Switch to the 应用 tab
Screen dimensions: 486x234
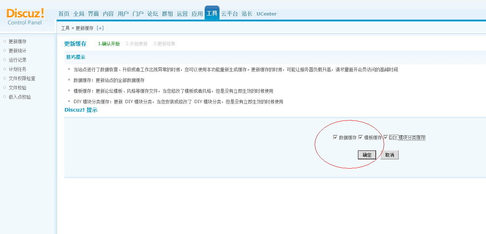pyautogui.click(x=197, y=14)
